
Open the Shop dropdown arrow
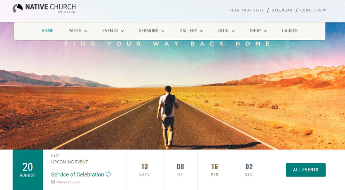click(x=265, y=31)
